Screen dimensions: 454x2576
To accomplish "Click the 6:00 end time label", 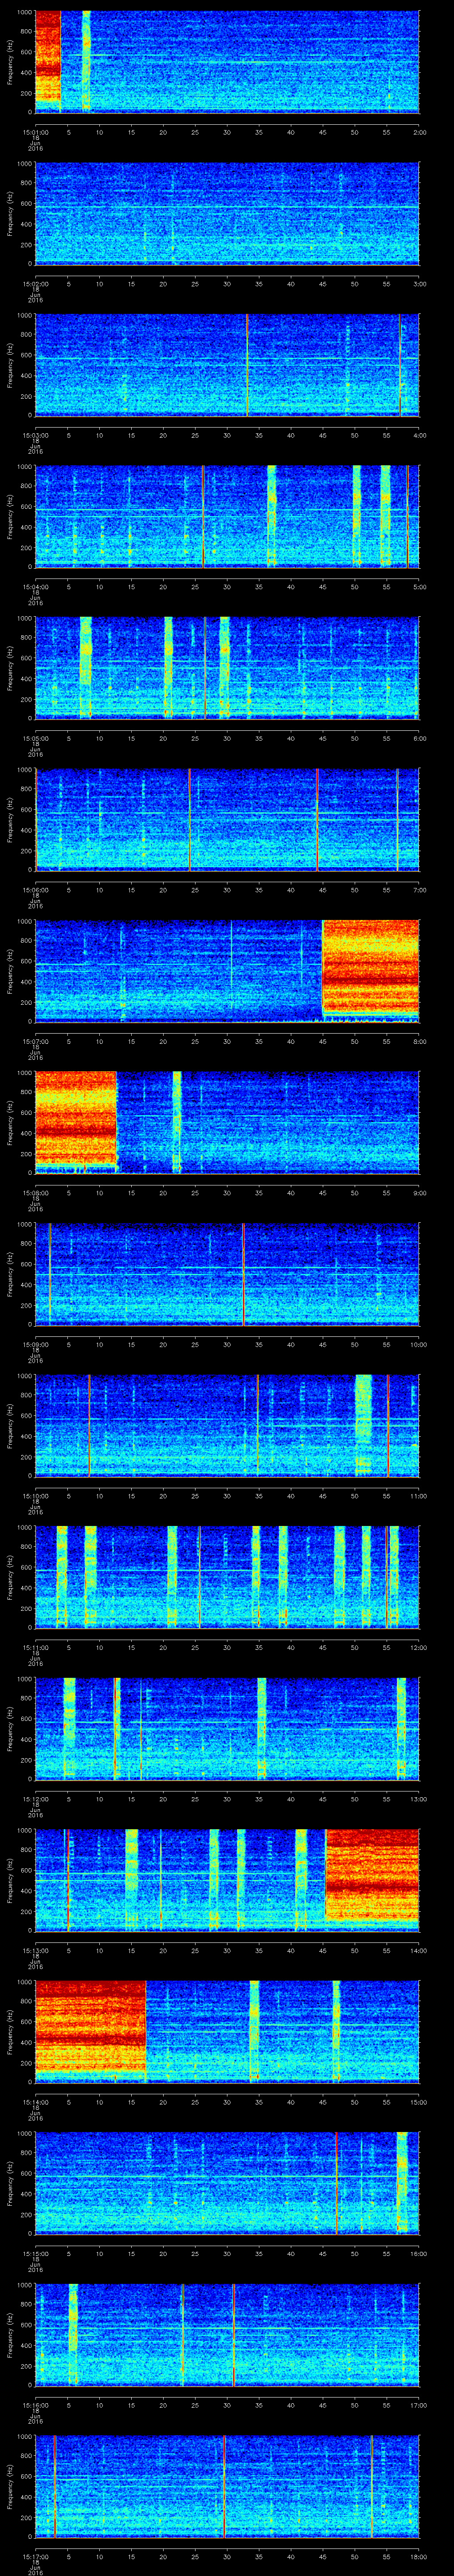I will pos(419,737).
